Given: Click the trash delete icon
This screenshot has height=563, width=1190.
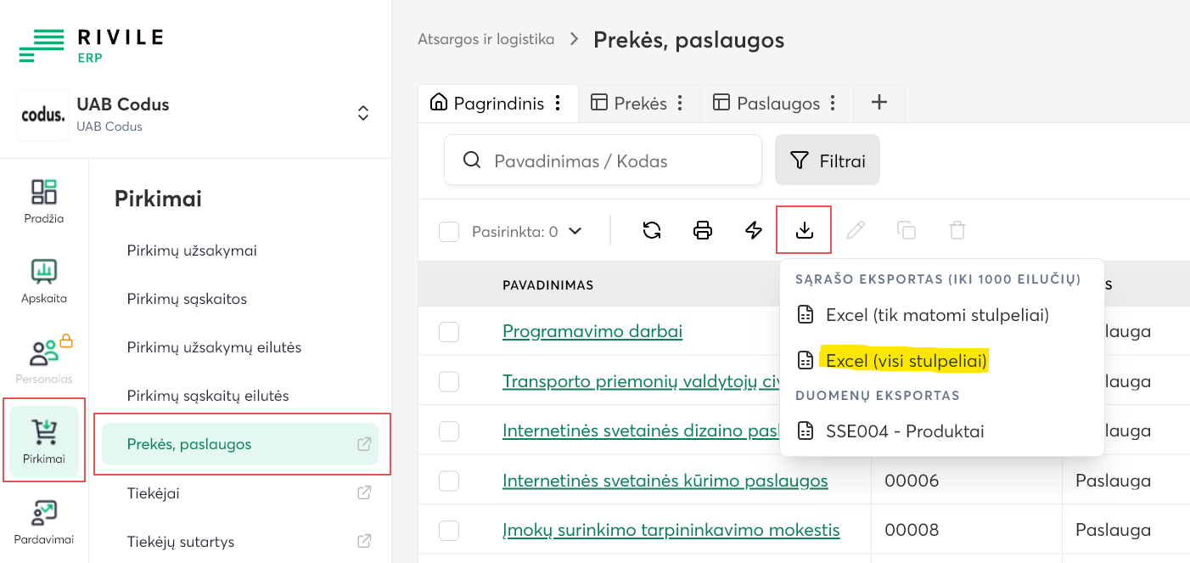Looking at the screenshot, I should point(957,230).
